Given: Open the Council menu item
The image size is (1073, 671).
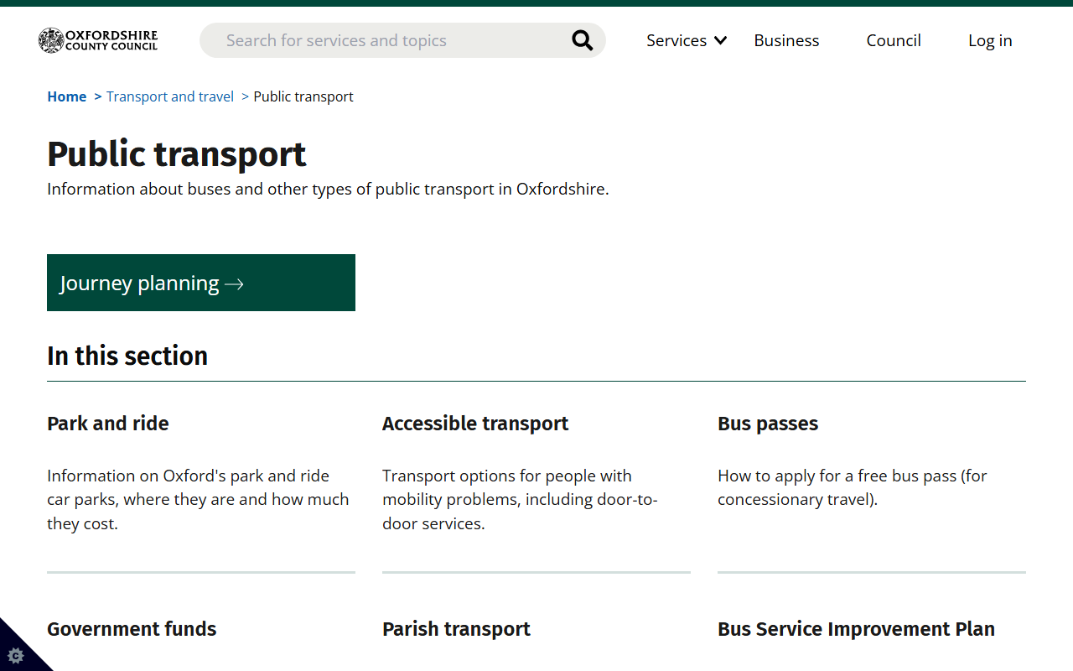Looking at the screenshot, I should [x=894, y=40].
